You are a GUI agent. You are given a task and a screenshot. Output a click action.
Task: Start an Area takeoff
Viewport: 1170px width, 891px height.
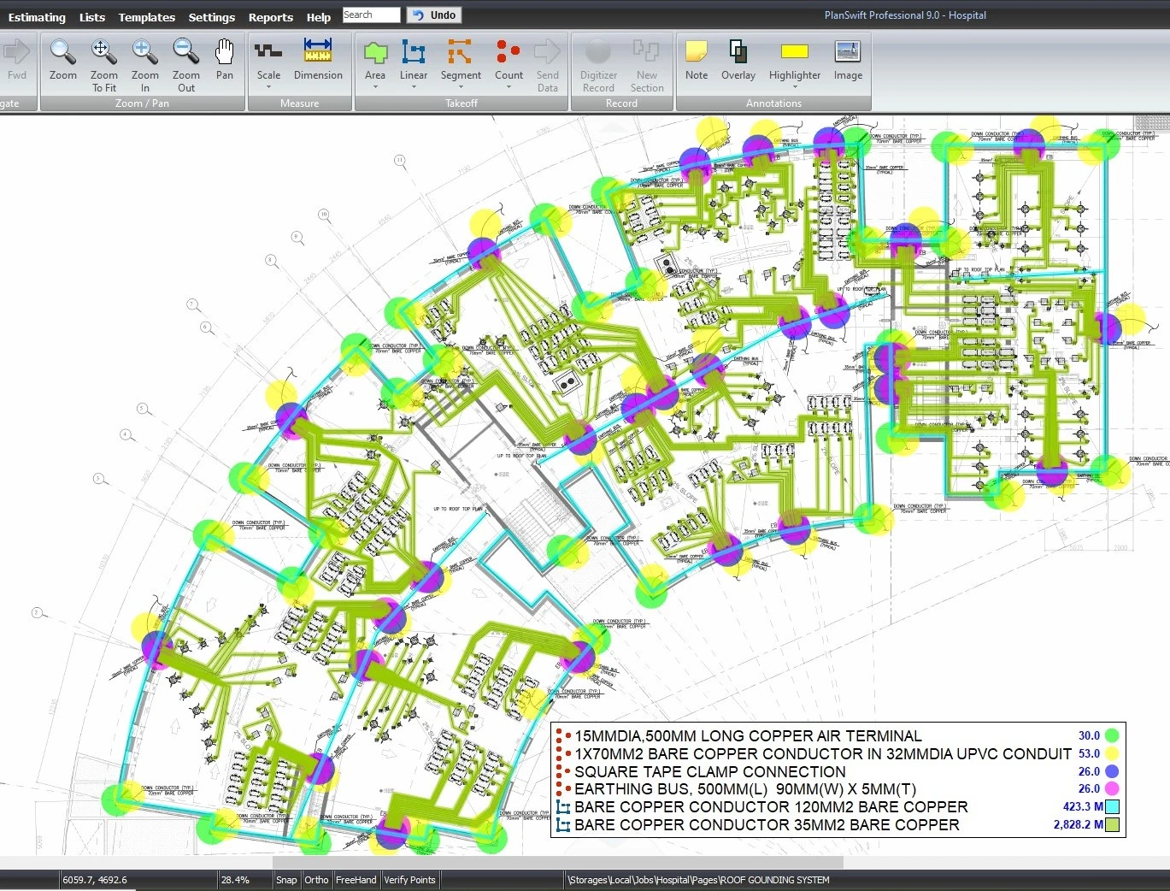[x=375, y=61]
